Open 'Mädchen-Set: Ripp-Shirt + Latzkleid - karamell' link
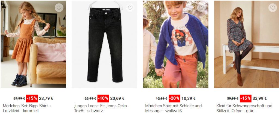The image size is (279, 115). [x=27, y=108]
